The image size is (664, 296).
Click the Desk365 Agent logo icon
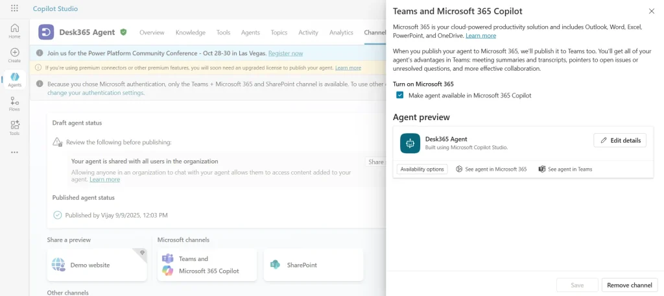click(x=46, y=32)
